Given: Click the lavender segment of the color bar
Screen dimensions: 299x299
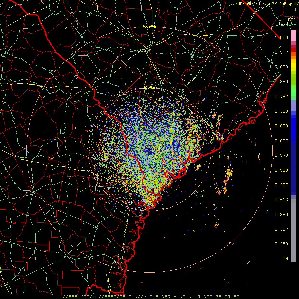Looking at the screenshot, I should 293,106.
